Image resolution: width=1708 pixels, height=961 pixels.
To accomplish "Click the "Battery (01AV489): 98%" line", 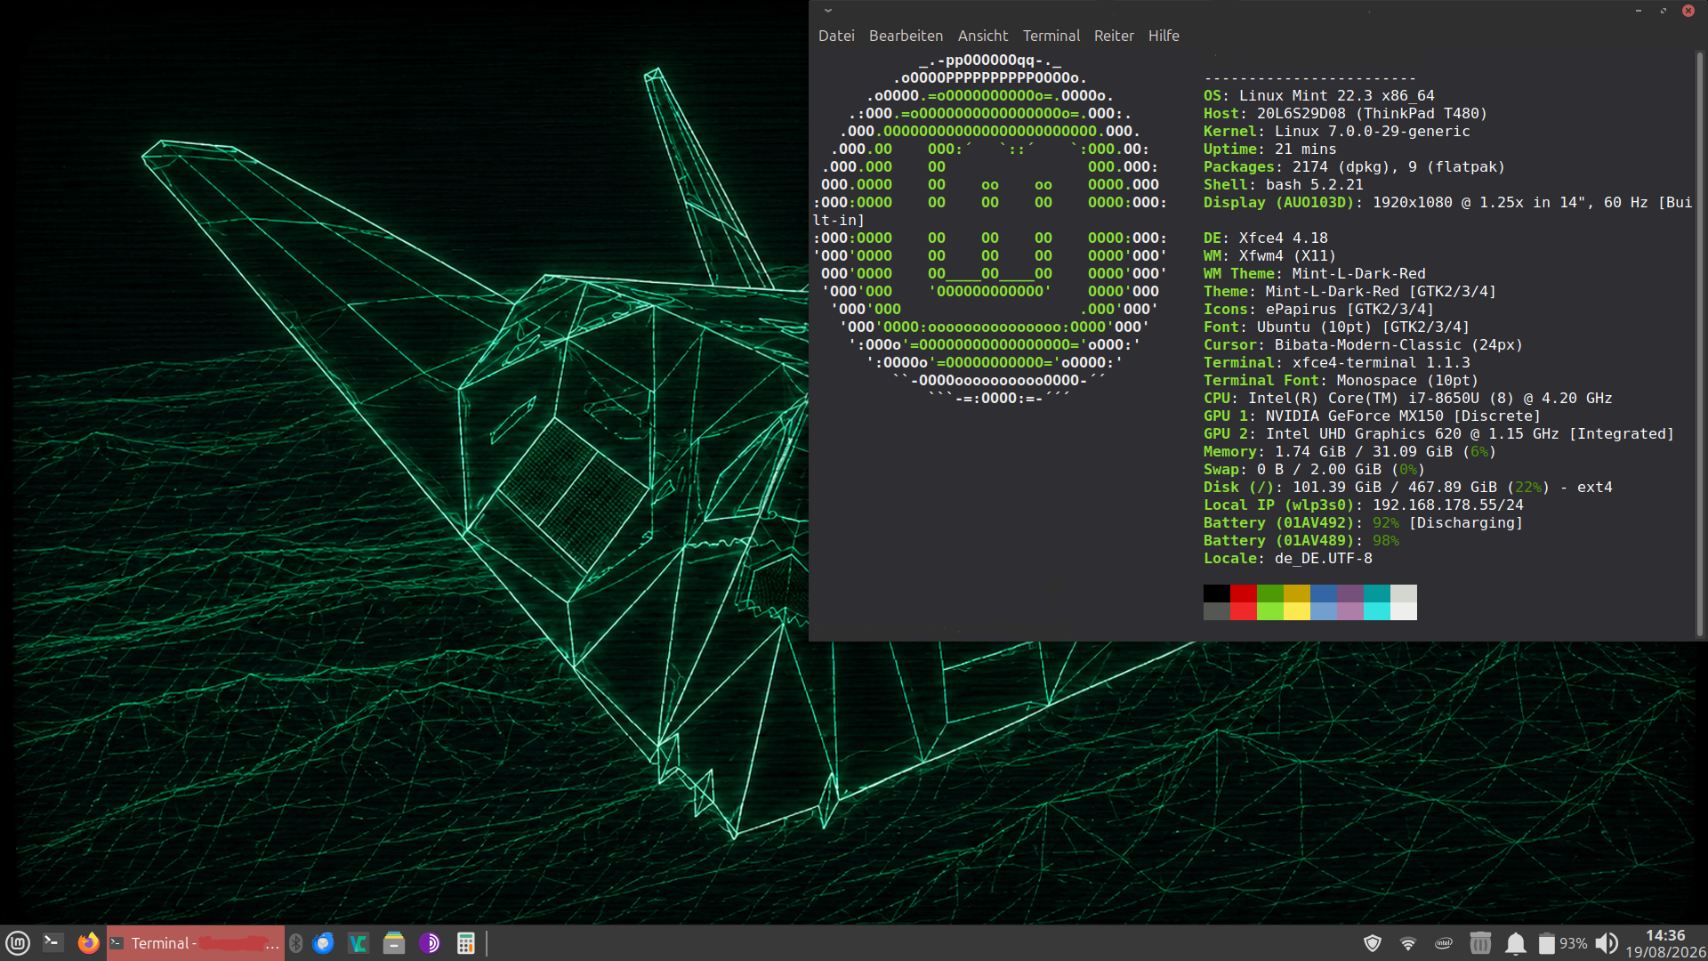I will point(1301,541).
